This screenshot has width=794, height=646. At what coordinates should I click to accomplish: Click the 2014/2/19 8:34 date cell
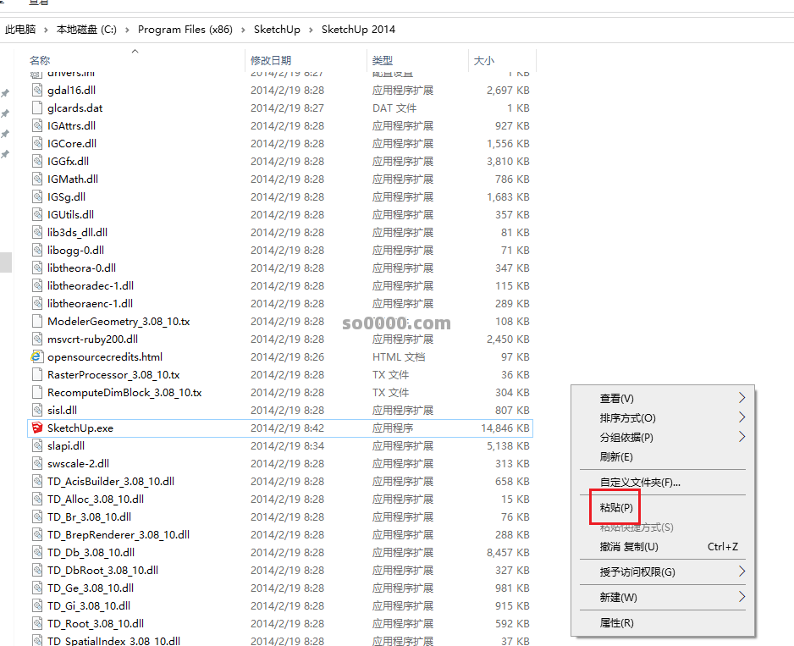pos(287,446)
